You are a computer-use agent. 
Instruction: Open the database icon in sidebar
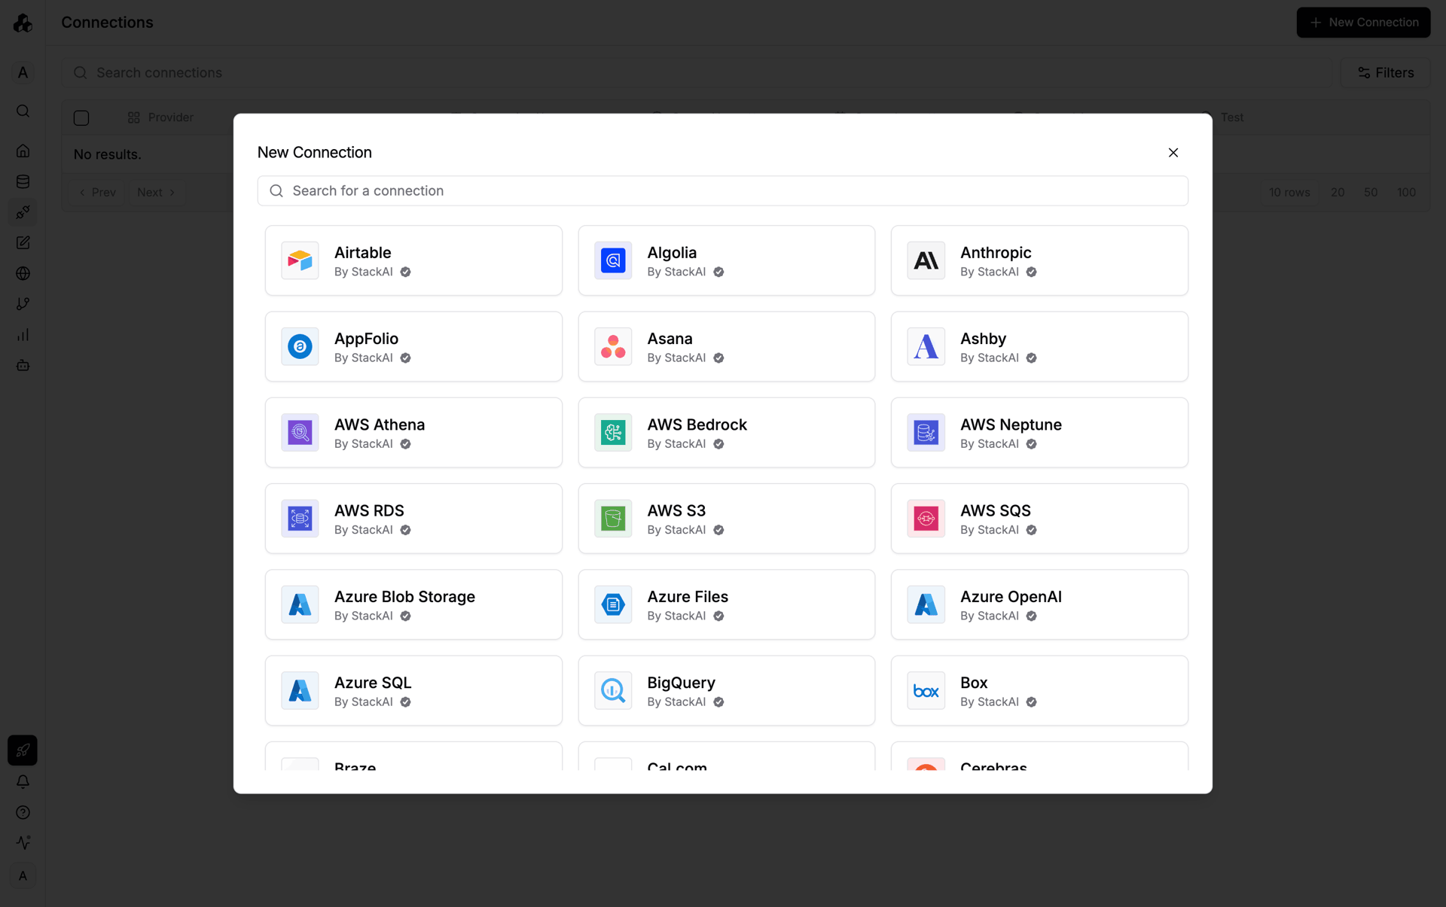(x=23, y=181)
